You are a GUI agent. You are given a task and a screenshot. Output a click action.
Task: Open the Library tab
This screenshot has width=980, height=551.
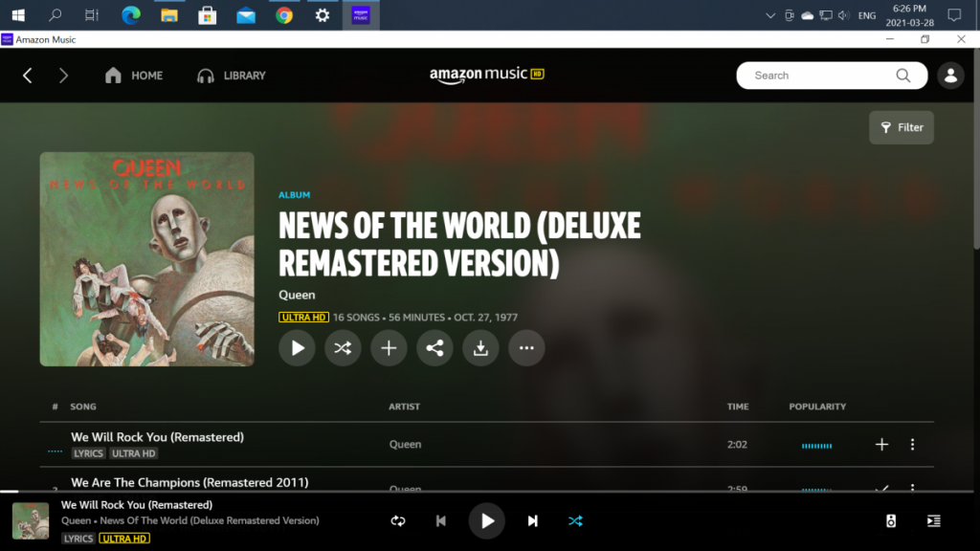tap(232, 76)
